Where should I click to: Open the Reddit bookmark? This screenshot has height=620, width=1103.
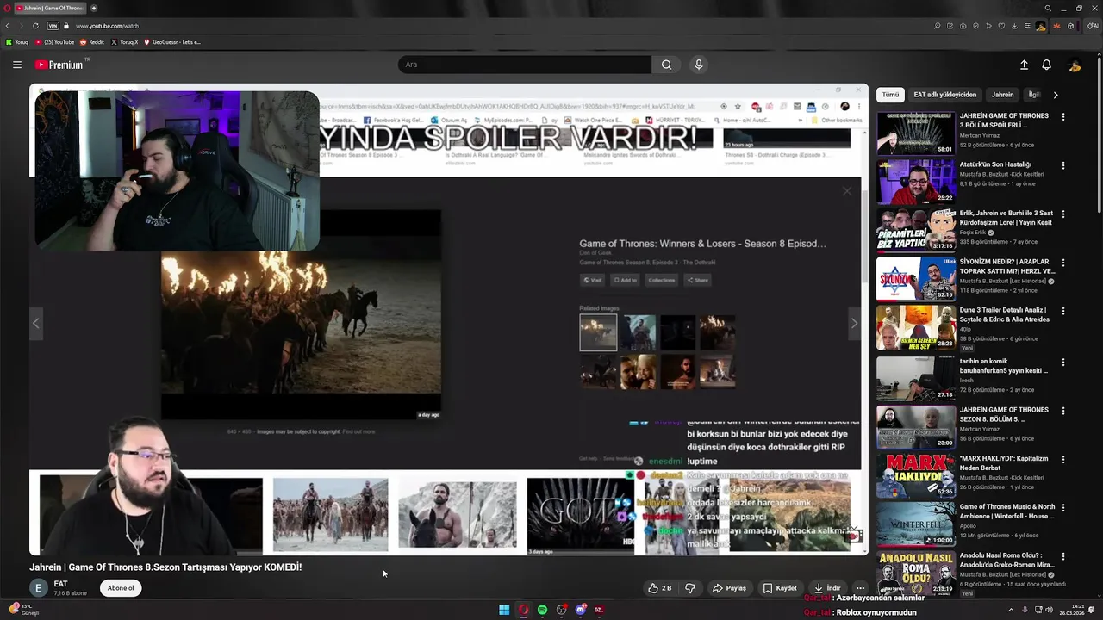click(x=92, y=42)
